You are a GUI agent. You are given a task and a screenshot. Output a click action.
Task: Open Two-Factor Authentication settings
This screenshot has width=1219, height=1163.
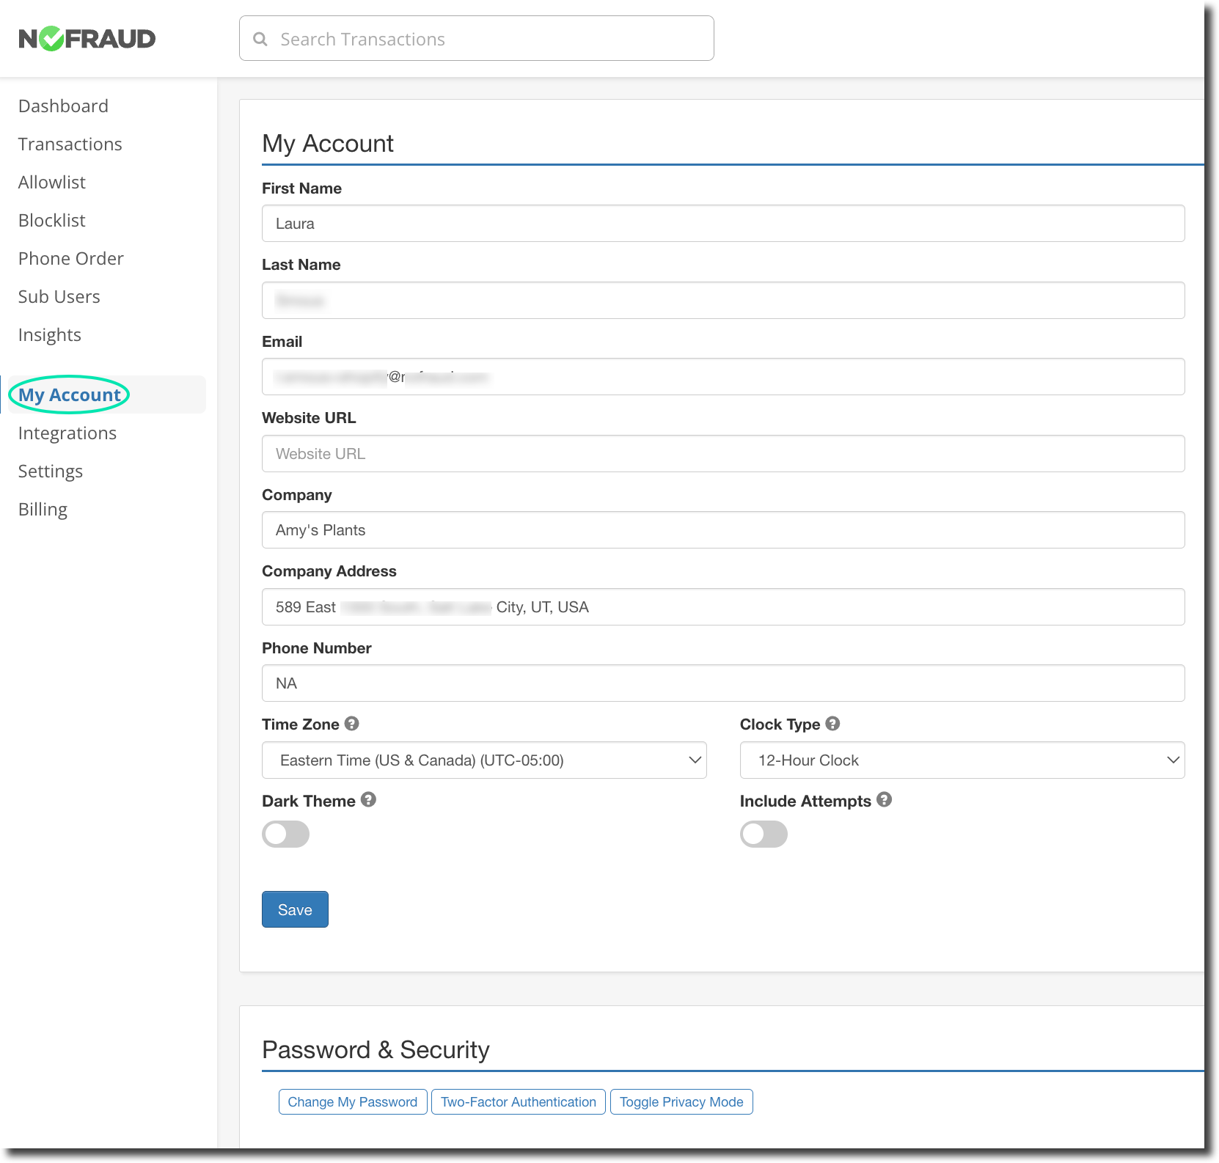pyautogui.click(x=519, y=1101)
